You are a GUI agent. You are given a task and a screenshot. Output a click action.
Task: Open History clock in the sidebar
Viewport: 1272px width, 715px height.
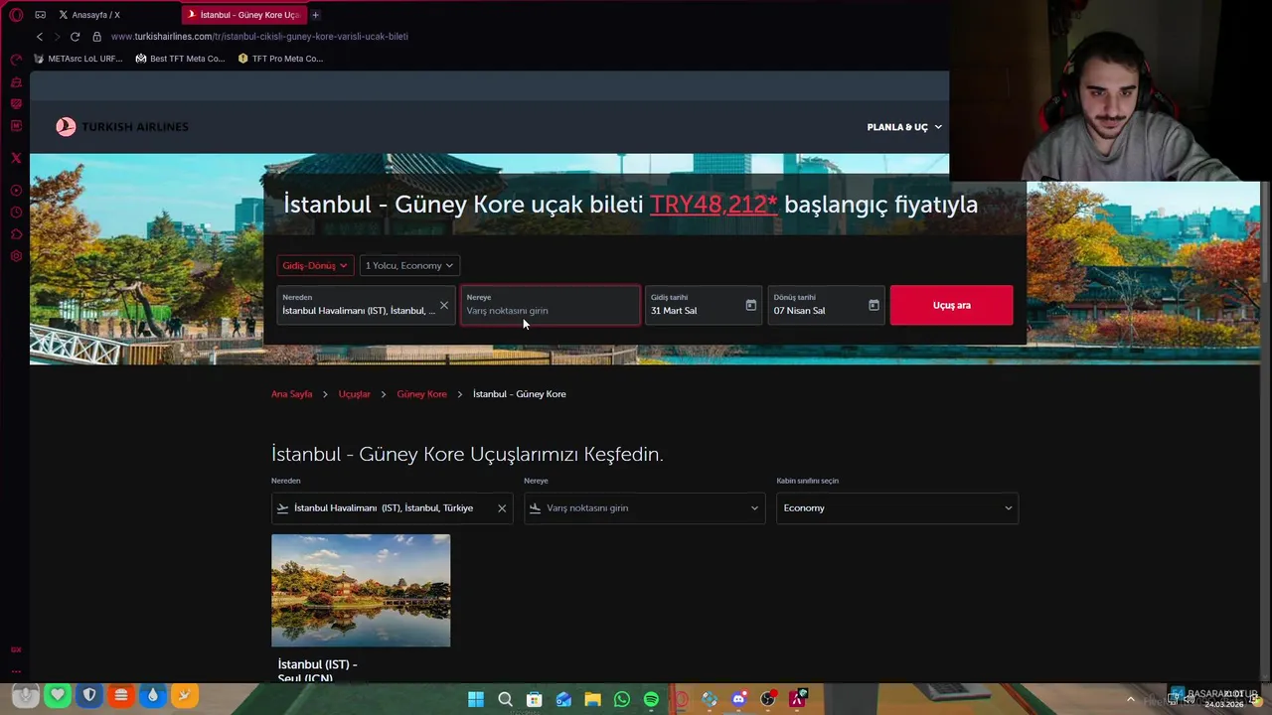pyautogui.click(x=16, y=213)
